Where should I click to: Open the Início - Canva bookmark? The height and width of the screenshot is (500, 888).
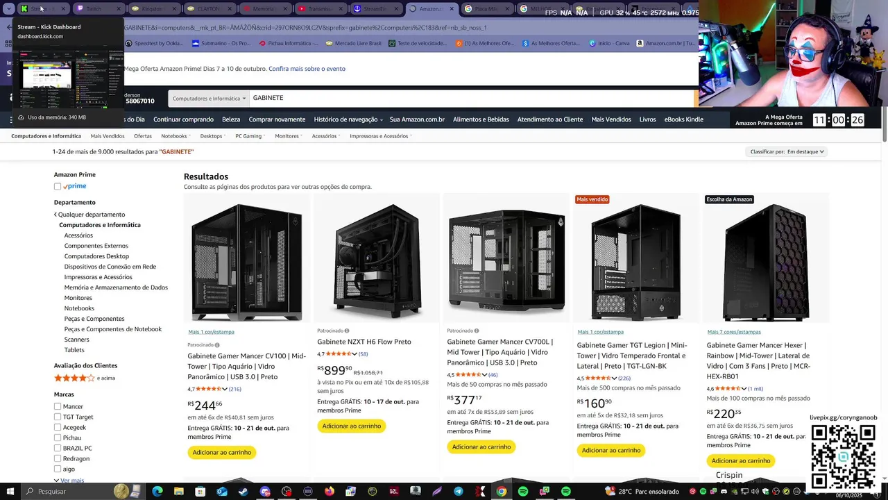pos(609,43)
